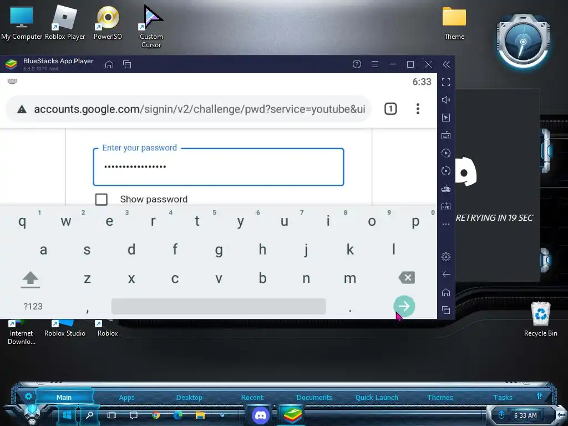
Task: Select the Custom Cursor desktop shortcut
Action: pos(151,26)
